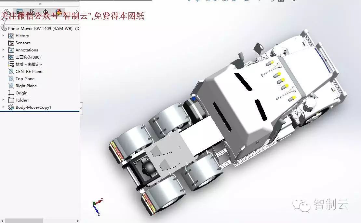Open the DimXpertManager crosshair tab
This screenshot has width=361, height=223.
pyautogui.click(x=45, y=12)
